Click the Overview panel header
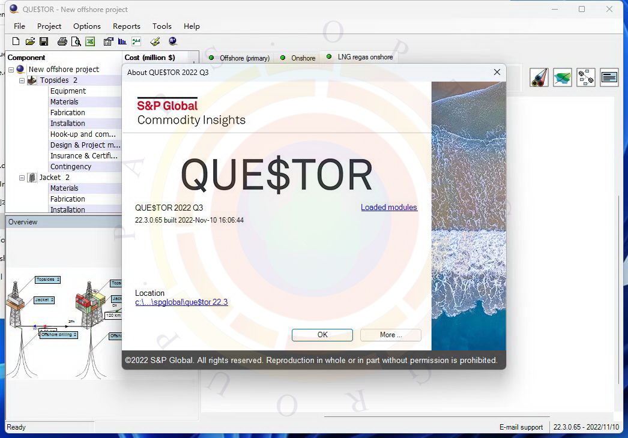Screen dimensions: 628x438 pyautogui.click(x=64, y=222)
